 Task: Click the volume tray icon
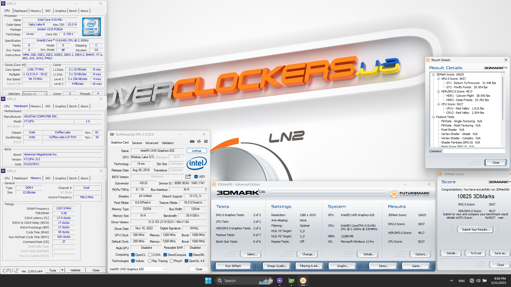(x=478, y=281)
